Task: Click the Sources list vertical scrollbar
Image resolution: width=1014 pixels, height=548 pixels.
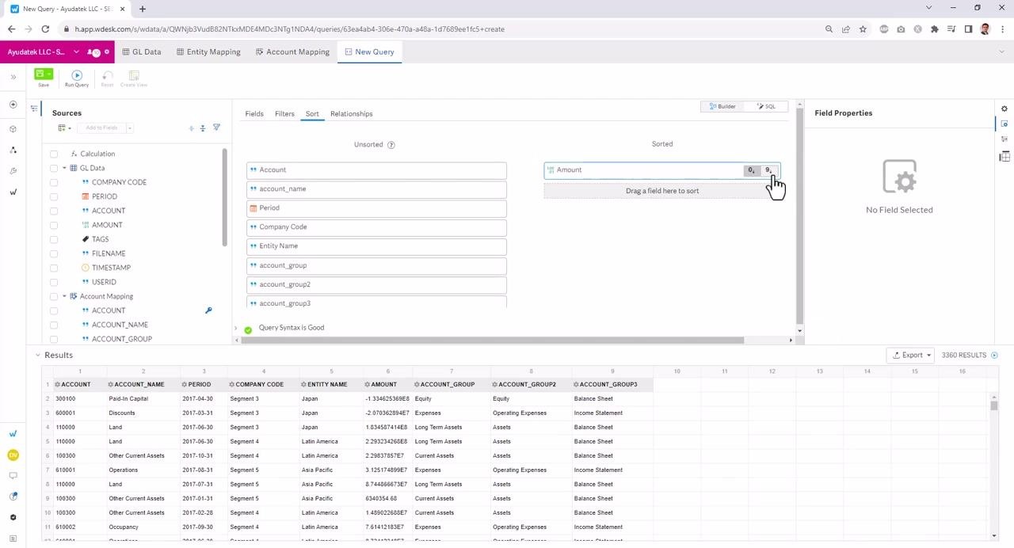Action: 225,198
